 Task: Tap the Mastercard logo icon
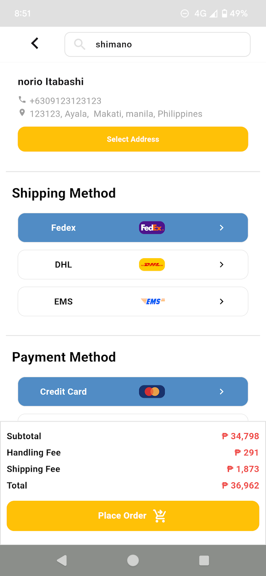point(152,392)
